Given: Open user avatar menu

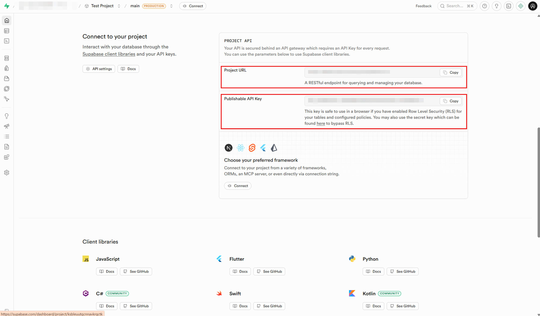Looking at the screenshot, I should click(x=532, y=6).
